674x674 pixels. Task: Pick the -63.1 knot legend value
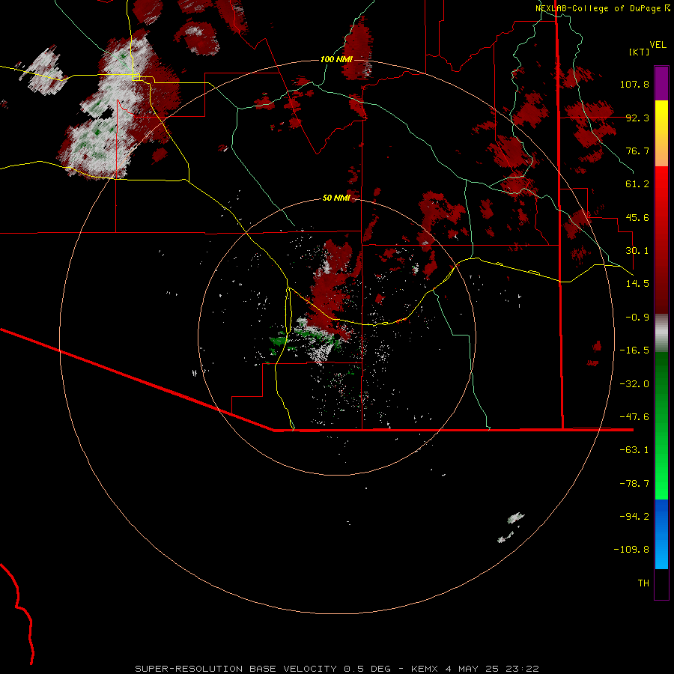pyautogui.click(x=634, y=450)
